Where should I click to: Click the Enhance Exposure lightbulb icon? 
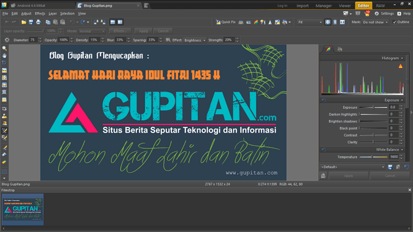pyautogui.click(x=263, y=22)
